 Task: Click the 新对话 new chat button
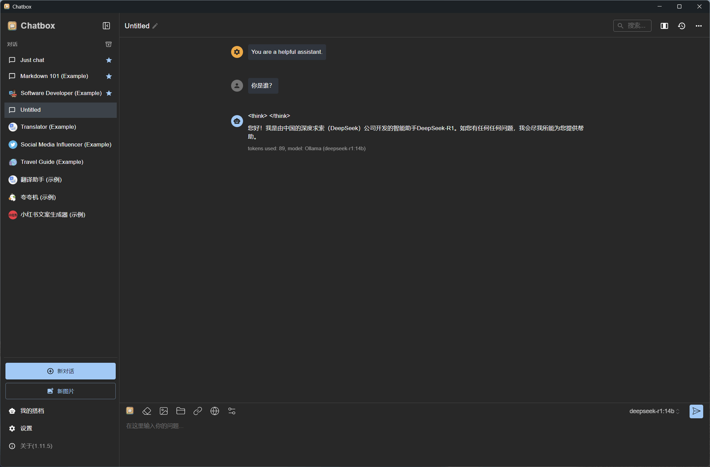coord(61,371)
